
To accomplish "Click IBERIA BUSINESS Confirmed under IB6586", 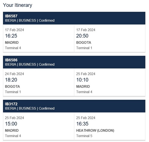I will tap(30, 64).
